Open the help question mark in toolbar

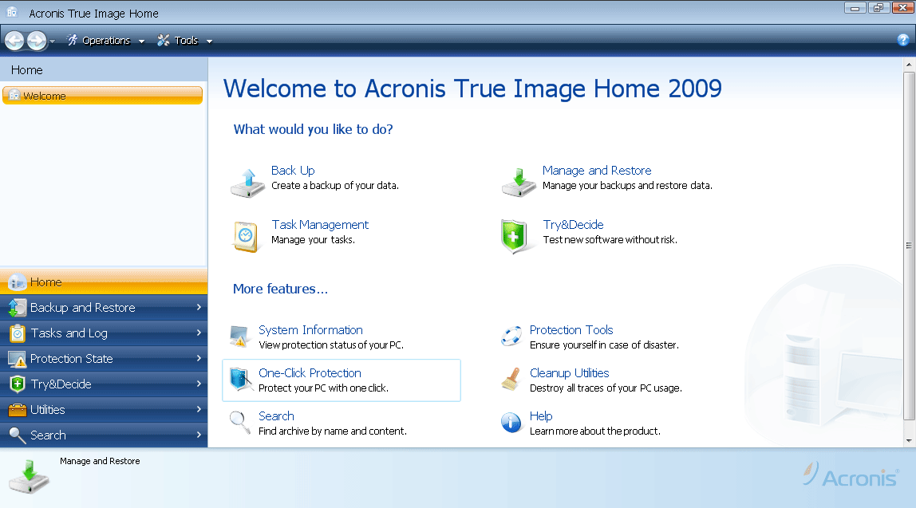click(903, 40)
